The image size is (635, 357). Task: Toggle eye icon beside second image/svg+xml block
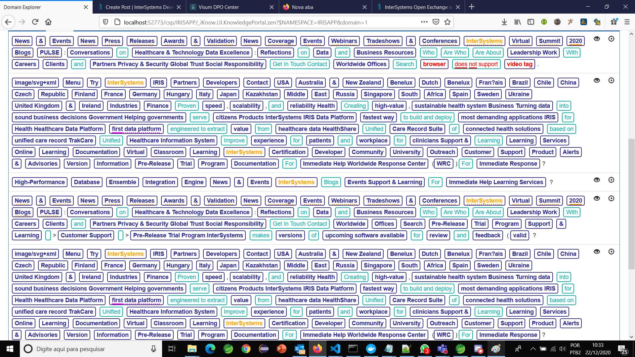pos(597,252)
